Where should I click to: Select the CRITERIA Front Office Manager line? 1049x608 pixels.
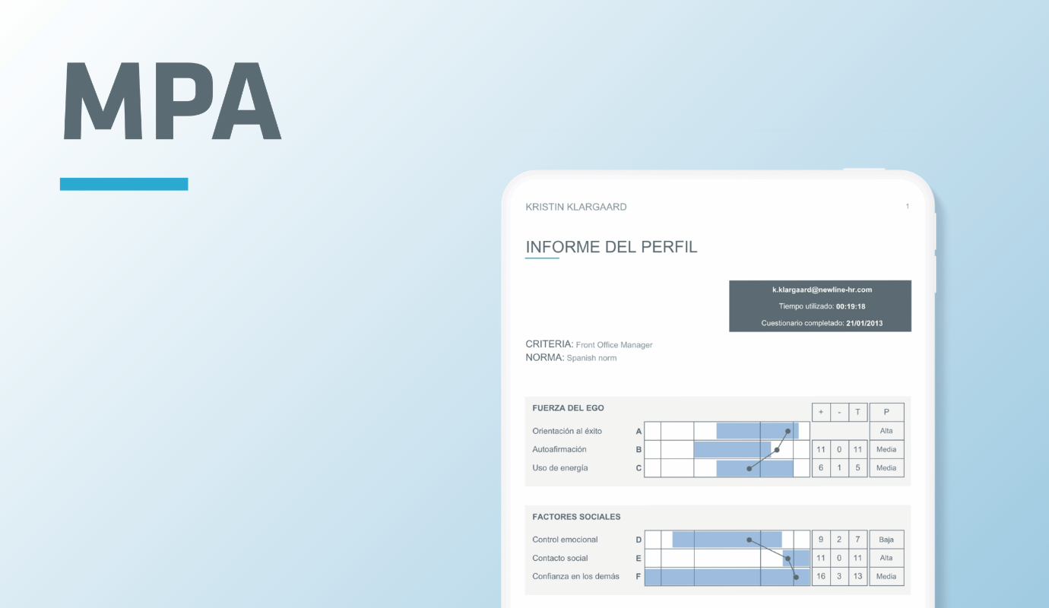coord(589,344)
